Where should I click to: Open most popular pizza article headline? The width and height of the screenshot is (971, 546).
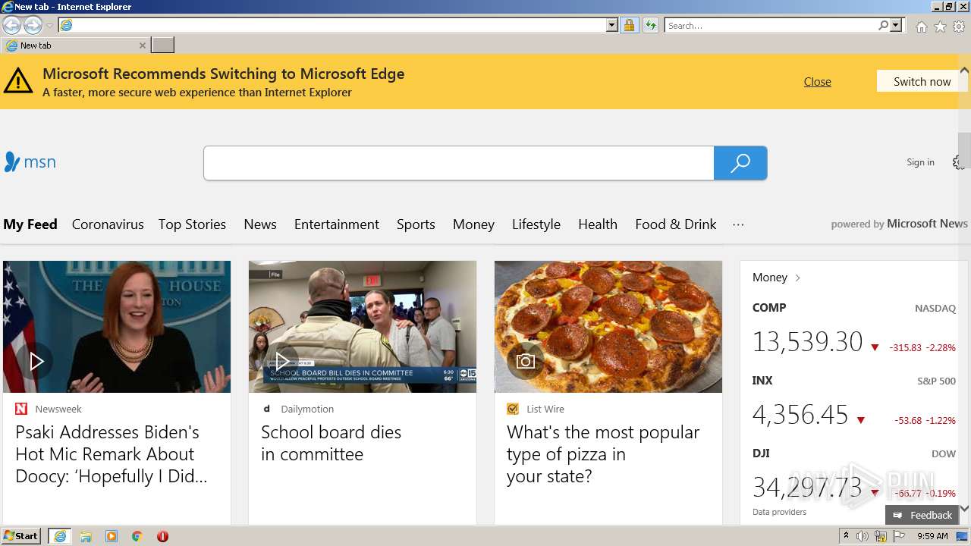click(x=603, y=454)
